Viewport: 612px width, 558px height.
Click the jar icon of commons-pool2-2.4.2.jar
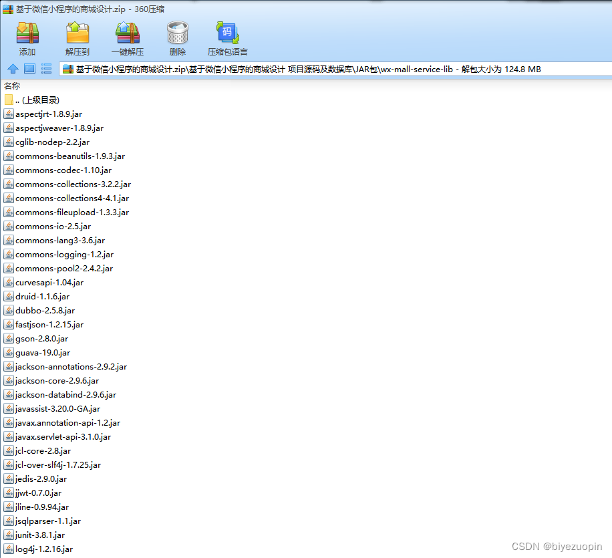[9, 269]
